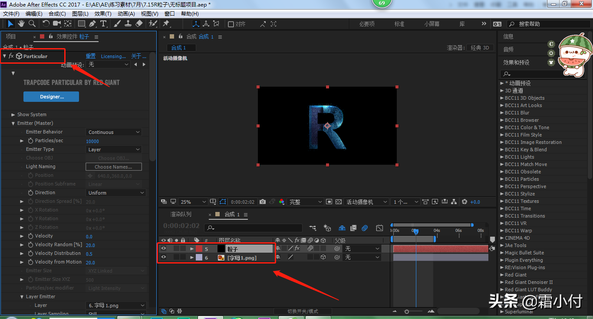
Task: Click the Choose Names... button
Action: point(114,167)
